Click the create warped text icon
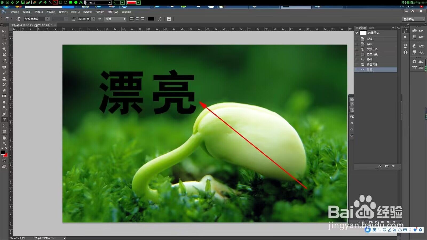This screenshot has height=240, width=427. [x=160, y=19]
